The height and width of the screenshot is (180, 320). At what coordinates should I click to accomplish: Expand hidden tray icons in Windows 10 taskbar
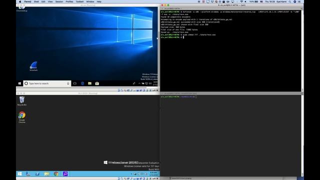pyautogui.click(x=139, y=83)
